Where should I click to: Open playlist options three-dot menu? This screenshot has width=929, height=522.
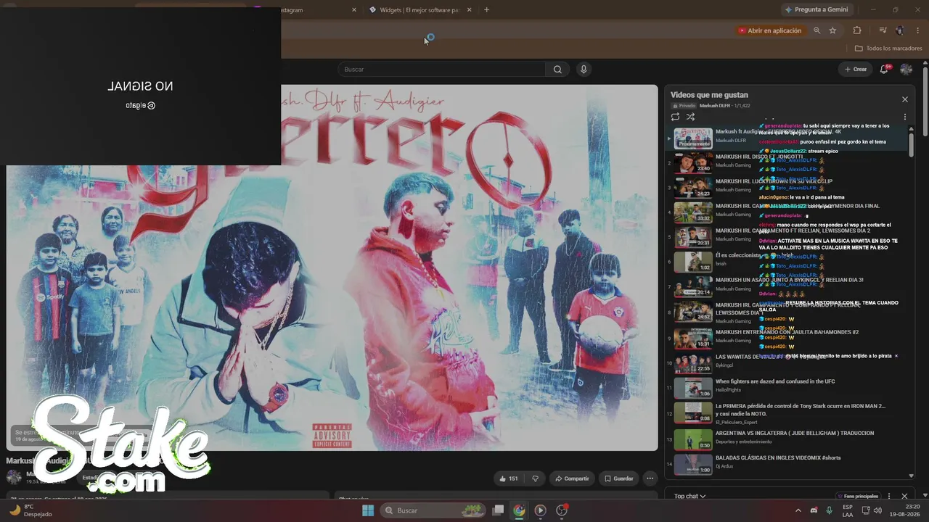pos(905,117)
